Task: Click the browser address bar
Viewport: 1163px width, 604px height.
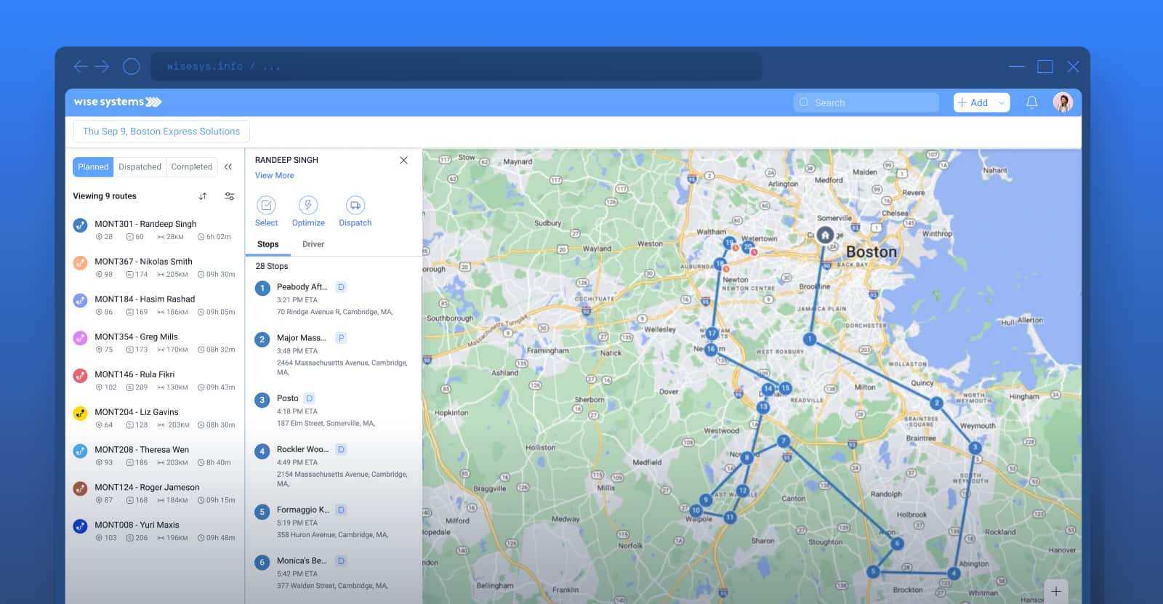Action: [456, 66]
